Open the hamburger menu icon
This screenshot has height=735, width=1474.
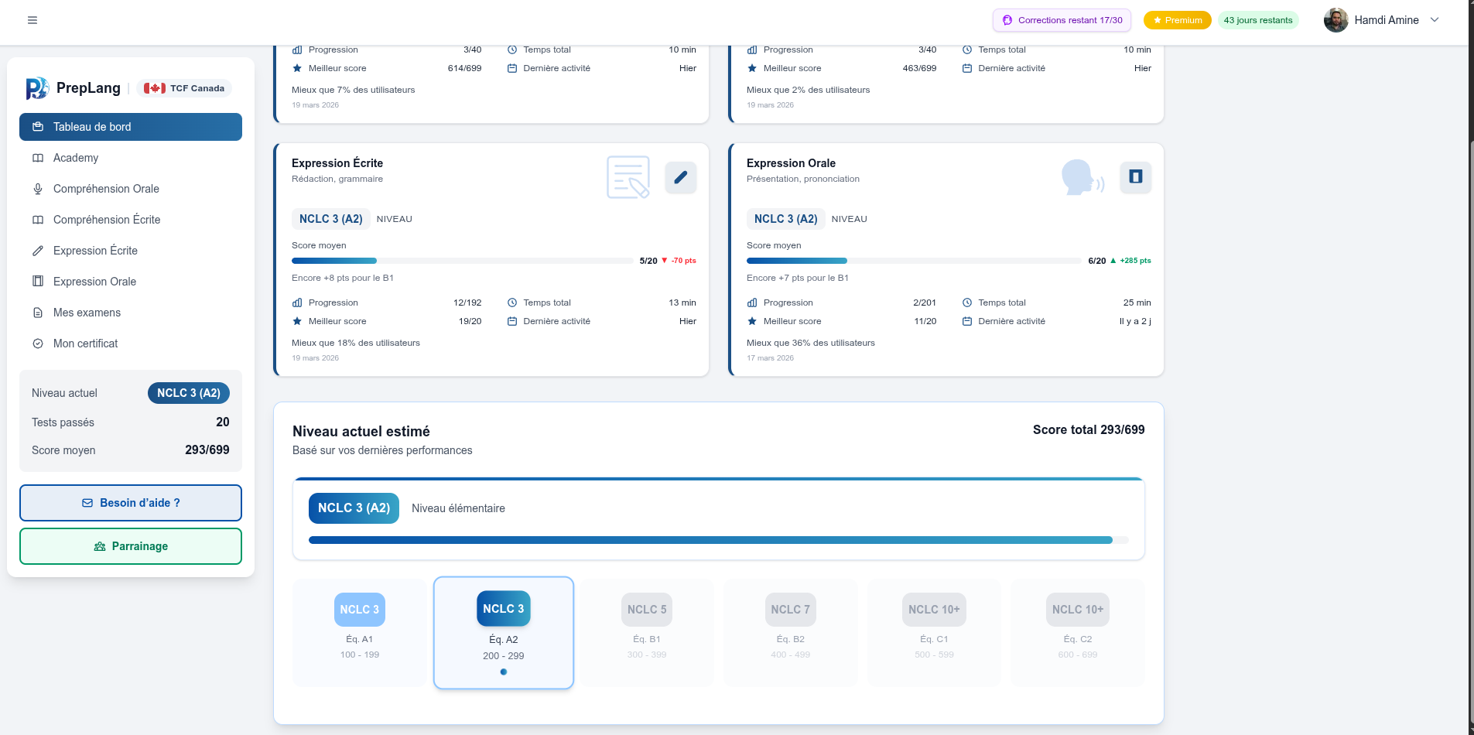coord(32,20)
